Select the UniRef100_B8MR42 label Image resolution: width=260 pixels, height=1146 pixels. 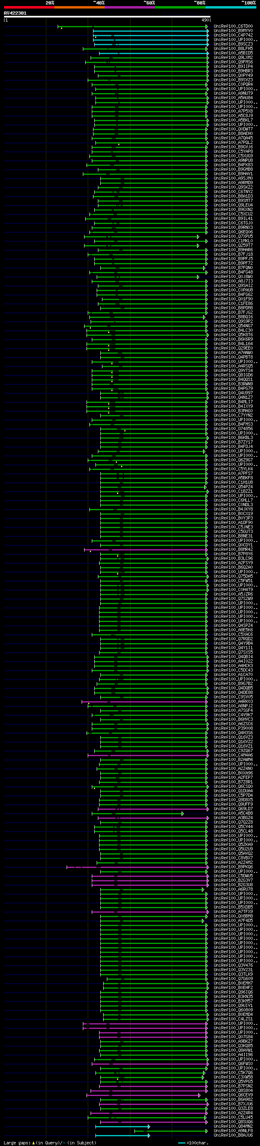point(233,550)
